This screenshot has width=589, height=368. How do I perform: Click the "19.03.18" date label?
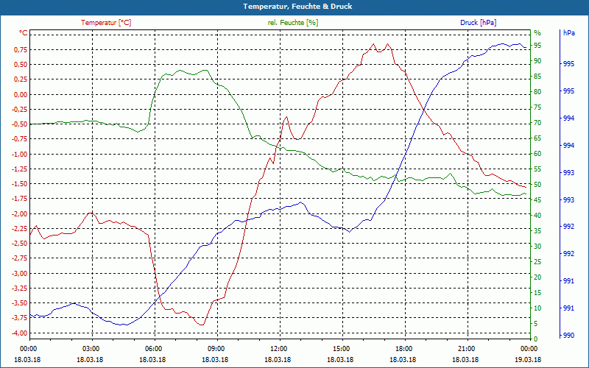click(x=528, y=360)
